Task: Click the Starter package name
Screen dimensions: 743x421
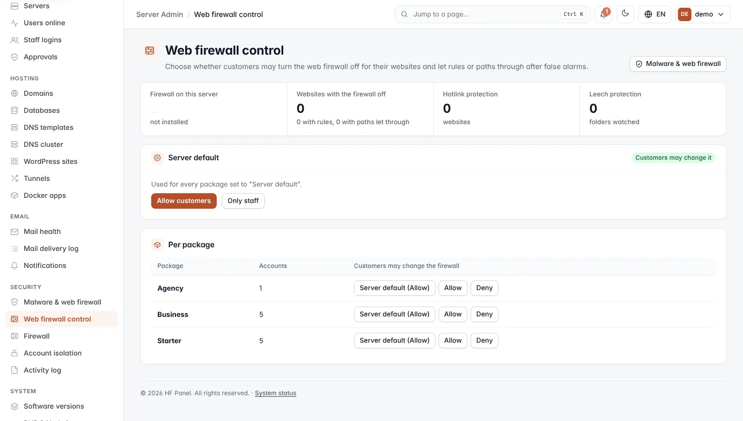Action: pyautogui.click(x=169, y=341)
